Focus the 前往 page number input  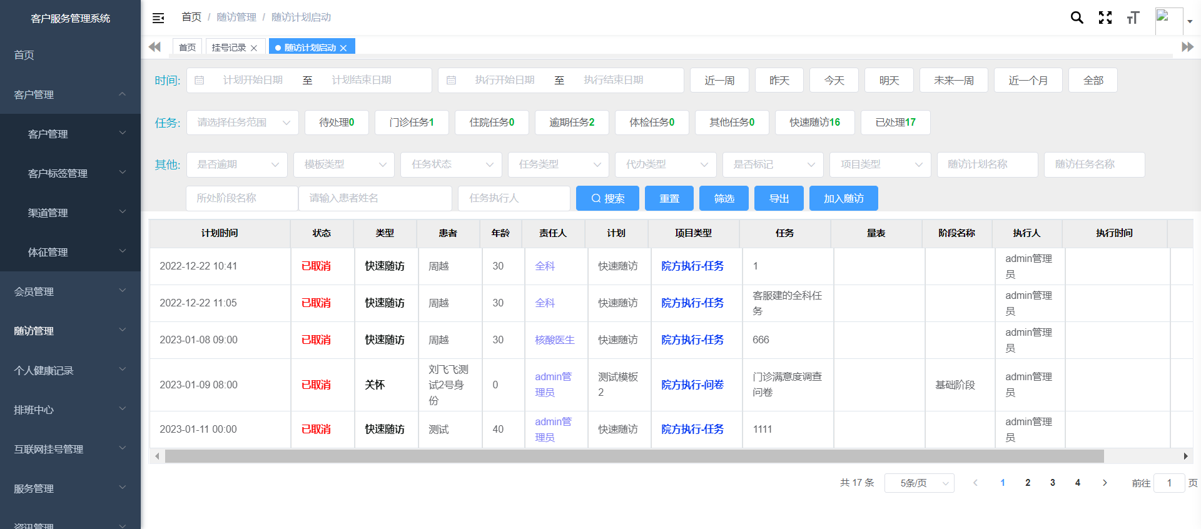click(x=1169, y=483)
